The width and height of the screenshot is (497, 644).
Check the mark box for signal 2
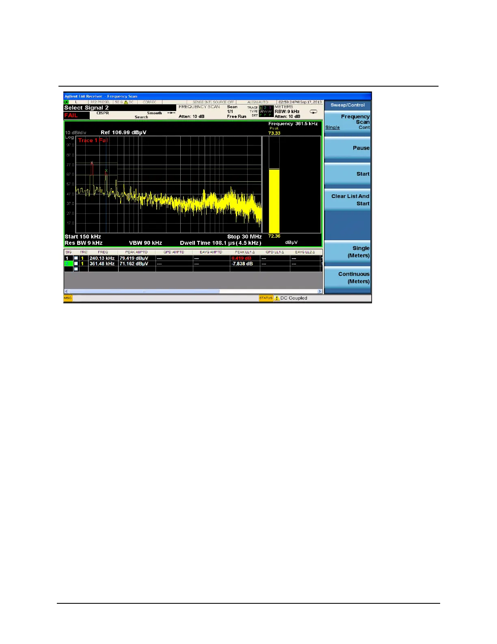pyautogui.click(x=76, y=263)
